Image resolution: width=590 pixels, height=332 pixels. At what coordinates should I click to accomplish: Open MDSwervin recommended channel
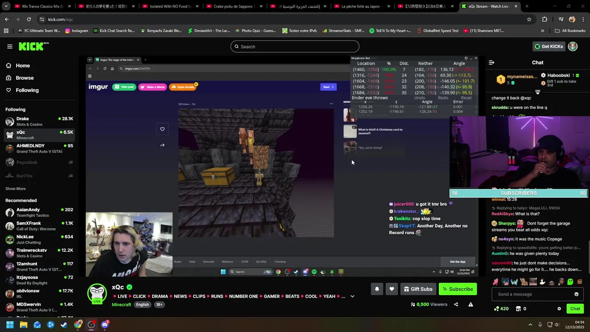tap(39, 307)
